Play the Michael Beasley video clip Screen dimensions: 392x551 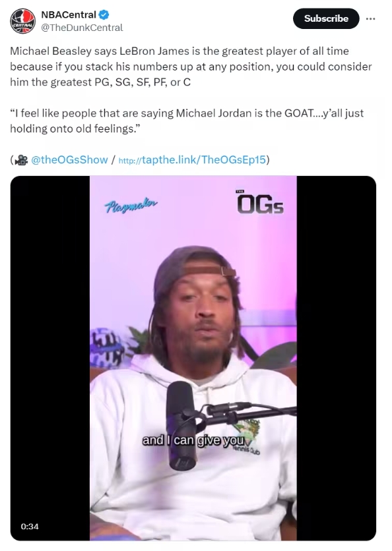point(193,358)
